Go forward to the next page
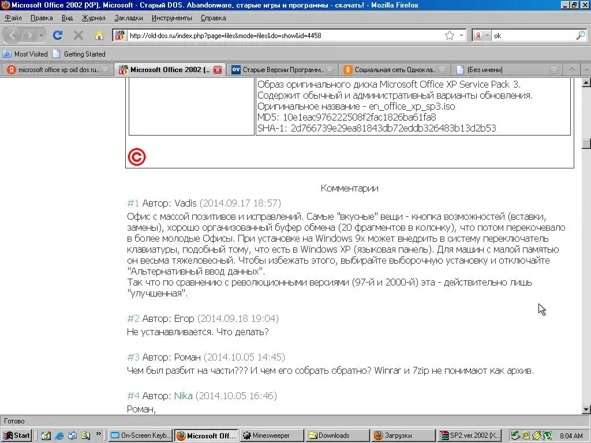This screenshot has height=443, width=591. coord(29,35)
